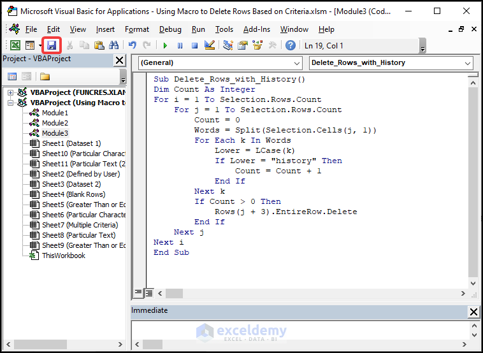Select Sheet2 (Defined by User)
483x353 pixels.
[x=81, y=174]
